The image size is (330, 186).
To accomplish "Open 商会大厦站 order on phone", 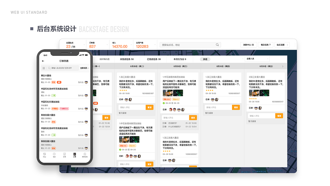I will (64, 79).
